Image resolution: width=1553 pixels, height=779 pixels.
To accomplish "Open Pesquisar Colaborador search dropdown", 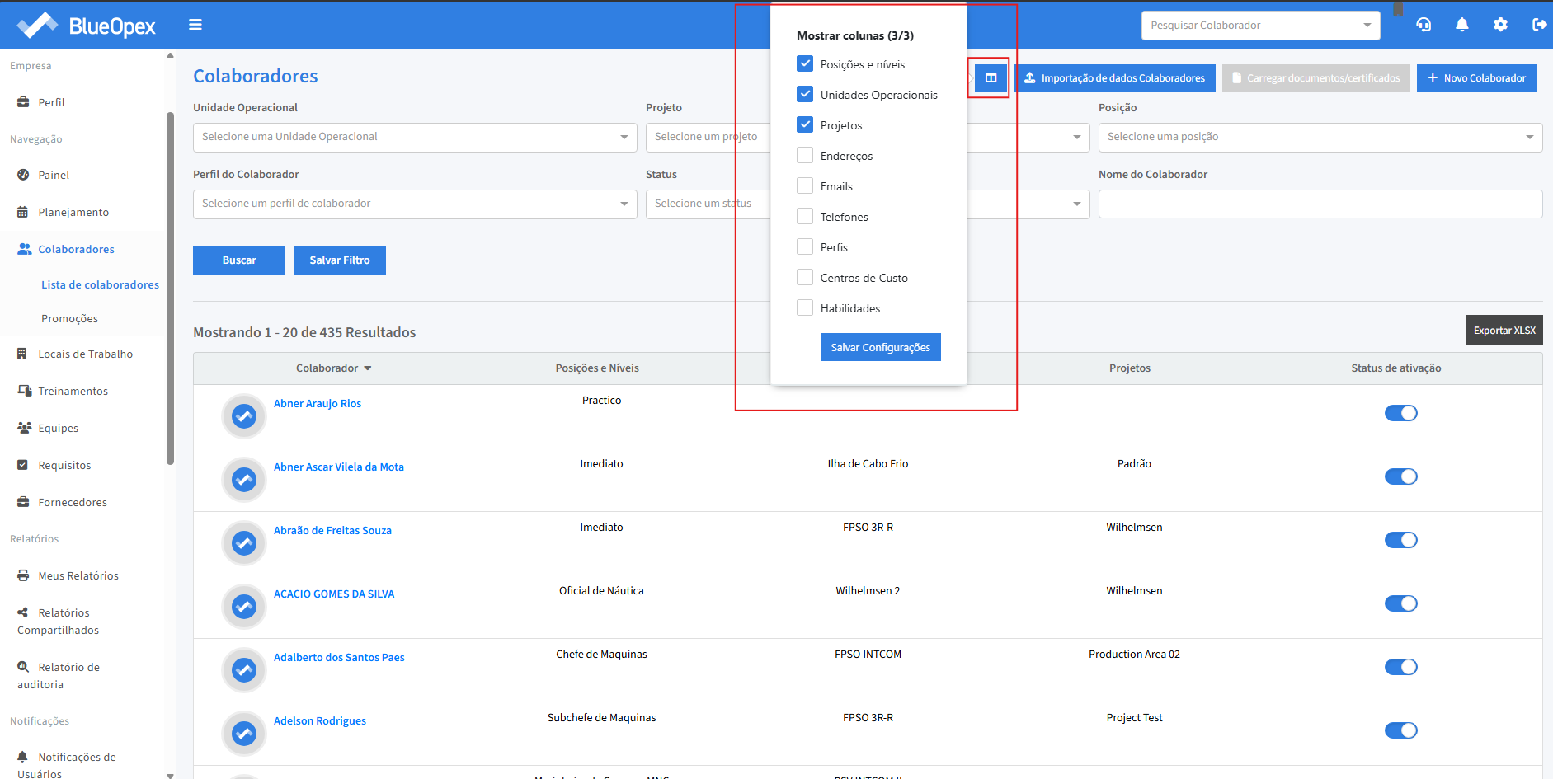I will click(x=1260, y=26).
